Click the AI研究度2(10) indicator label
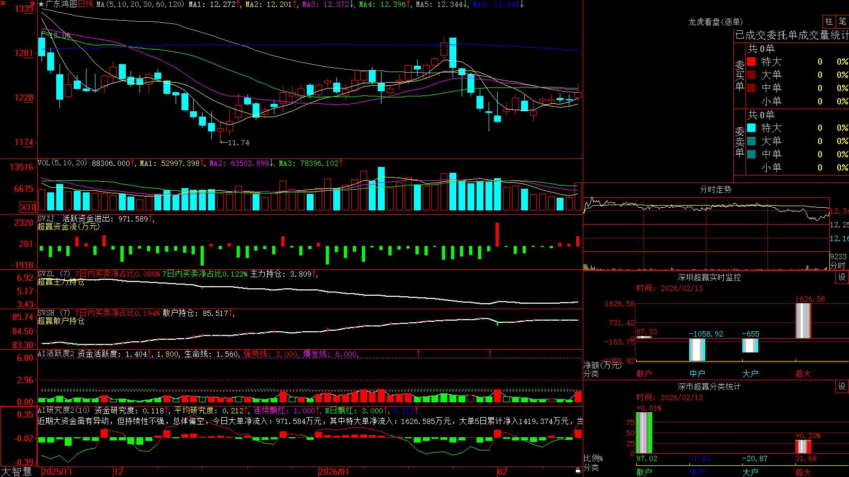 tap(64, 410)
